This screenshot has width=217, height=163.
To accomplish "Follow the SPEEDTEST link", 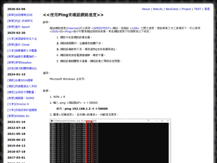I will [x=101, y=28].
